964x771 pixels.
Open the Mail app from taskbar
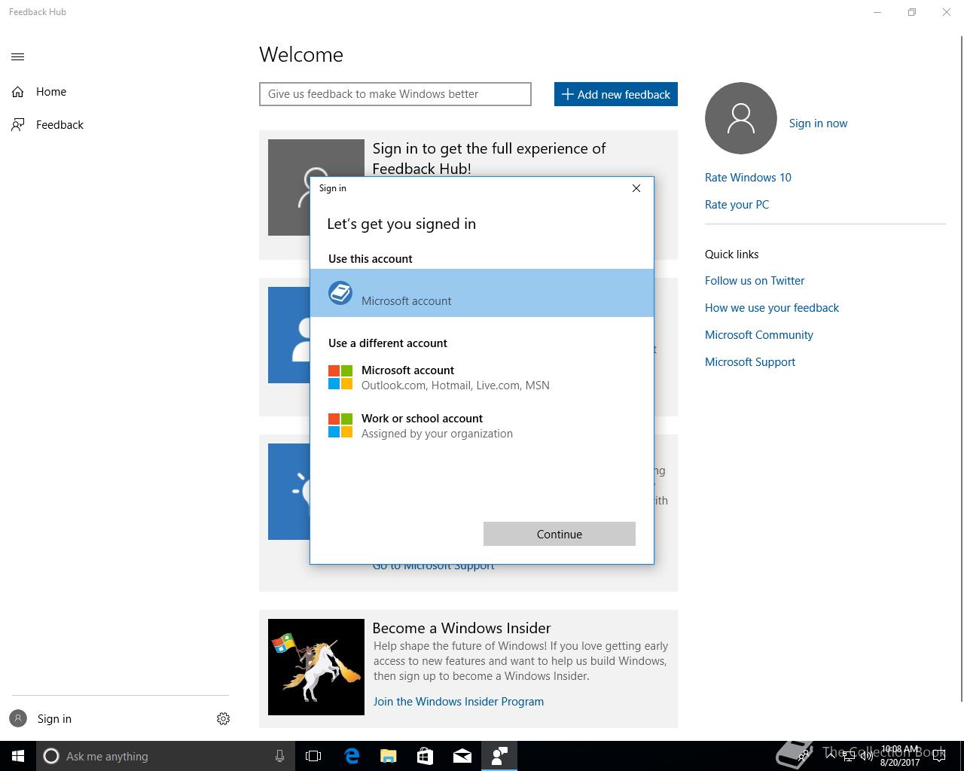tap(462, 756)
